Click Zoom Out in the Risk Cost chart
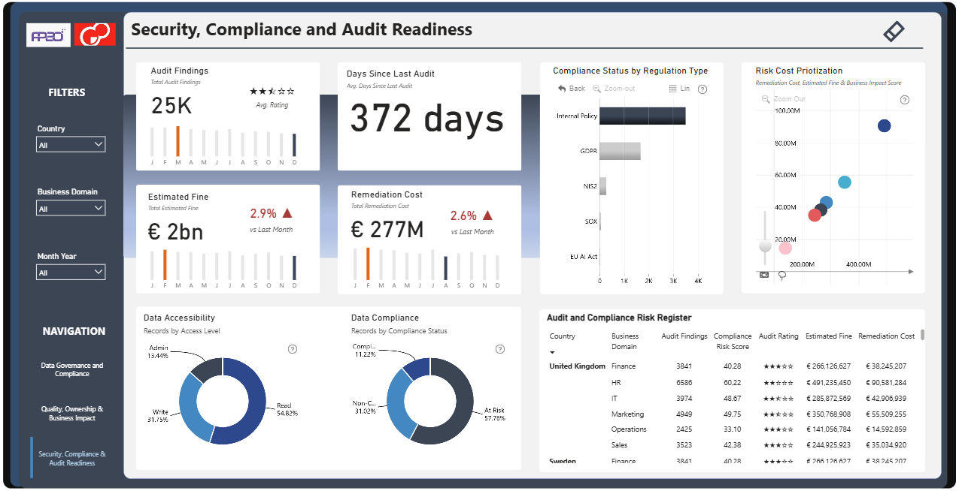This screenshot has width=959, height=491. tap(784, 99)
